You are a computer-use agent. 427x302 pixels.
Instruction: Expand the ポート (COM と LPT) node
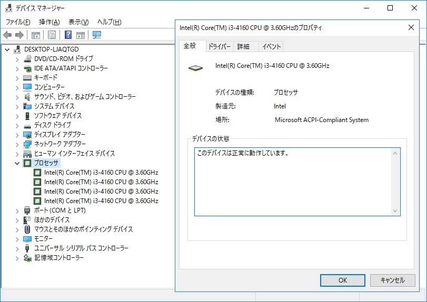pyautogui.click(x=17, y=210)
